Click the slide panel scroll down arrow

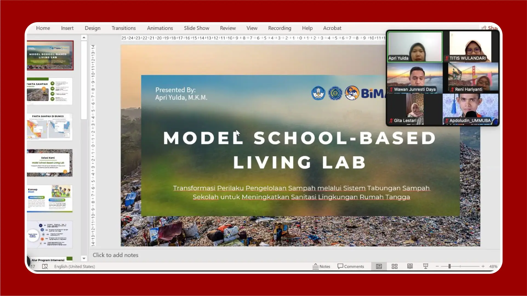point(84,258)
